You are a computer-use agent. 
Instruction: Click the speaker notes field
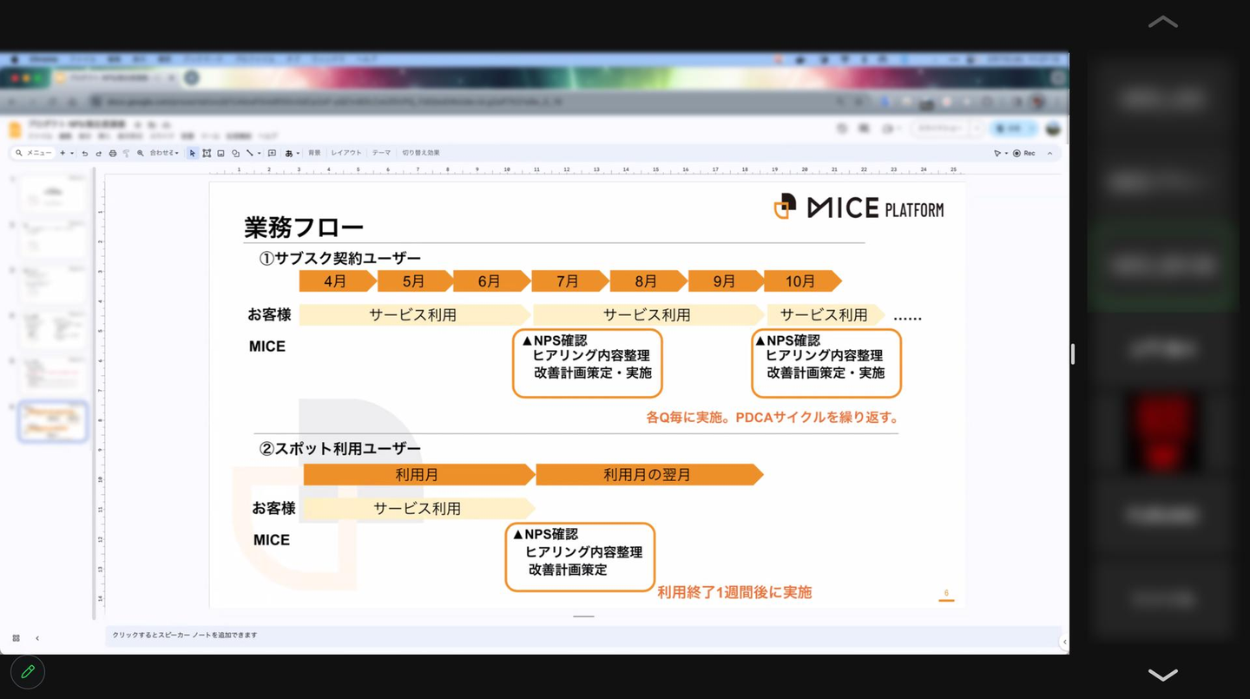(583, 636)
